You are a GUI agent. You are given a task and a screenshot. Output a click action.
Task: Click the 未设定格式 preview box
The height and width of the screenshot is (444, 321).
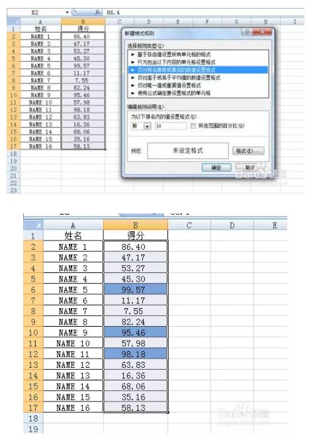[x=188, y=150]
